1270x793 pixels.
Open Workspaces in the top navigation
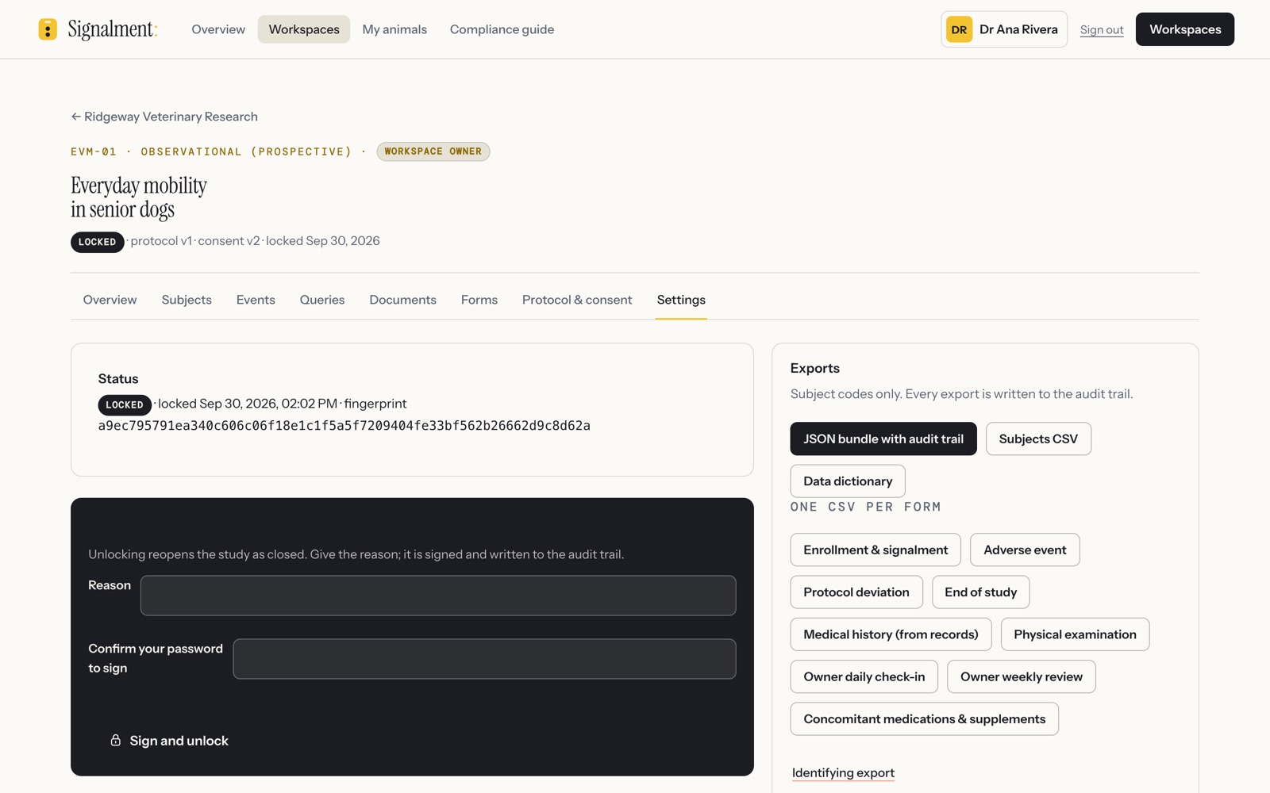(304, 29)
